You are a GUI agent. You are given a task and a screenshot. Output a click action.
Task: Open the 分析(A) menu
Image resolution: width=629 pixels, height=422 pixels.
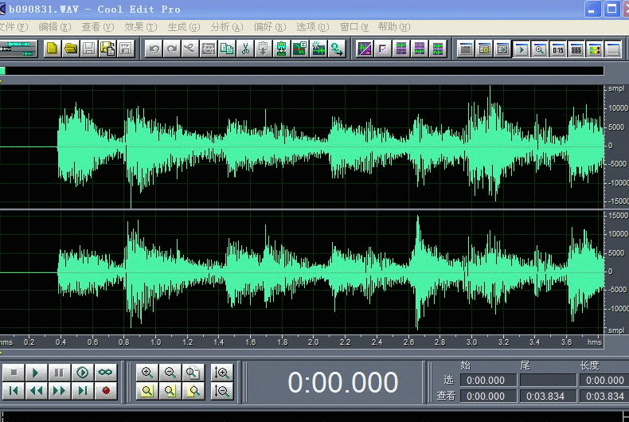[x=227, y=27]
